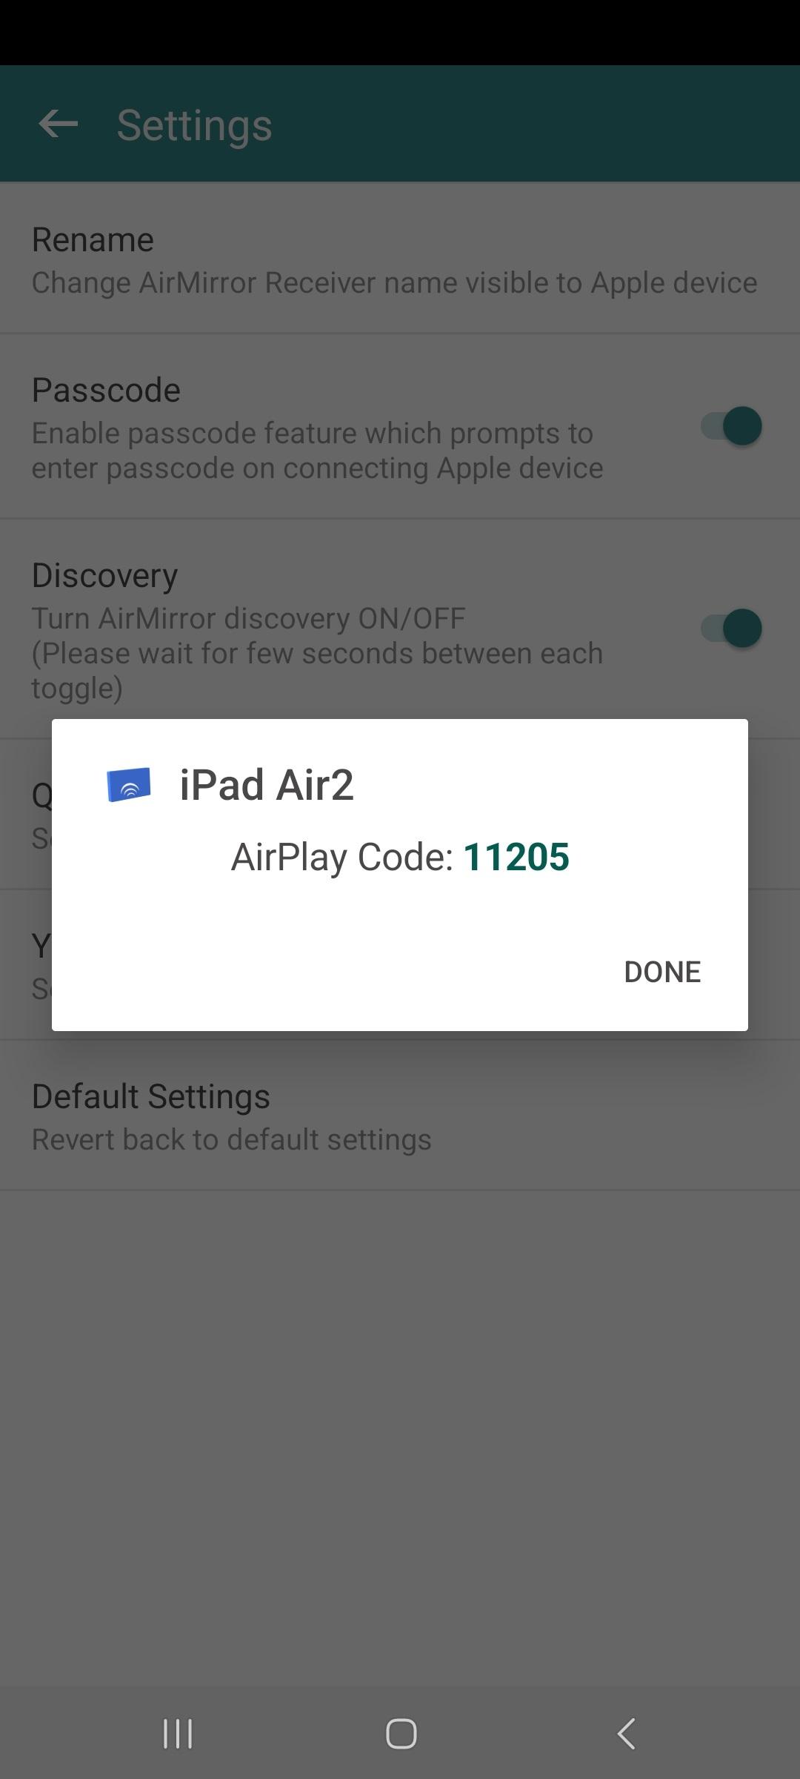800x1779 pixels.
Task: Tap the Android home button
Action: pyautogui.click(x=401, y=1734)
